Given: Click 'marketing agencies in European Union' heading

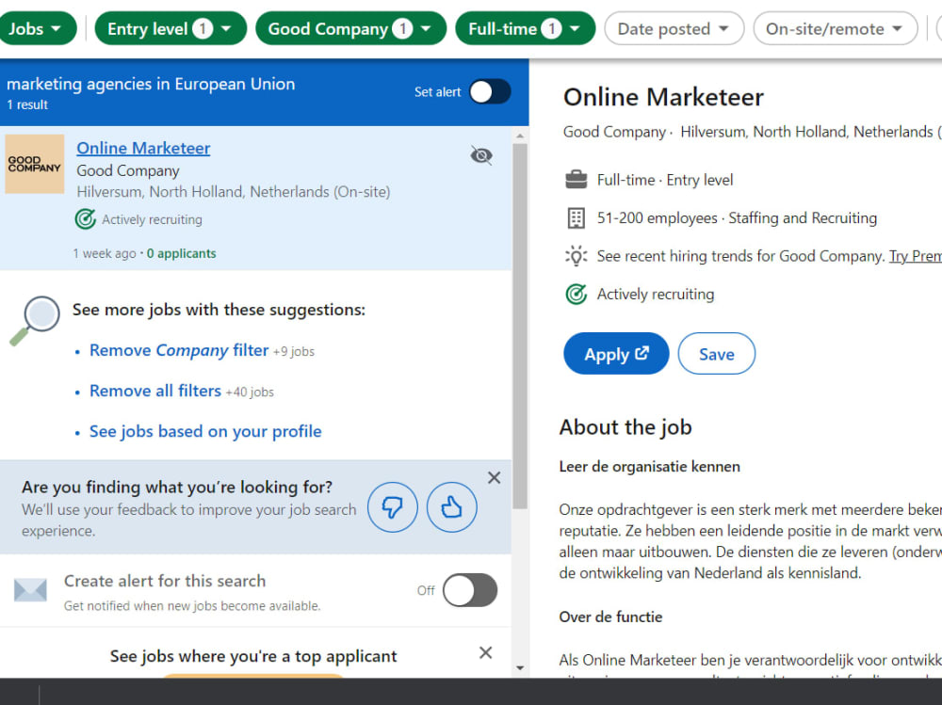Looking at the screenshot, I should (x=151, y=84).
